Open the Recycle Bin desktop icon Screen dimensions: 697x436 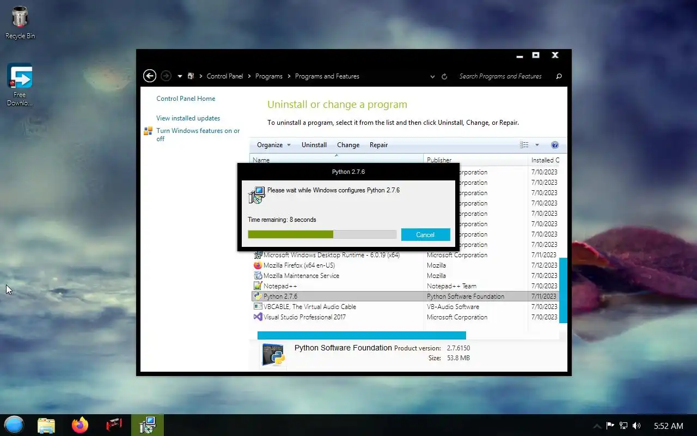pyautogui.click(x=20, y=22)
